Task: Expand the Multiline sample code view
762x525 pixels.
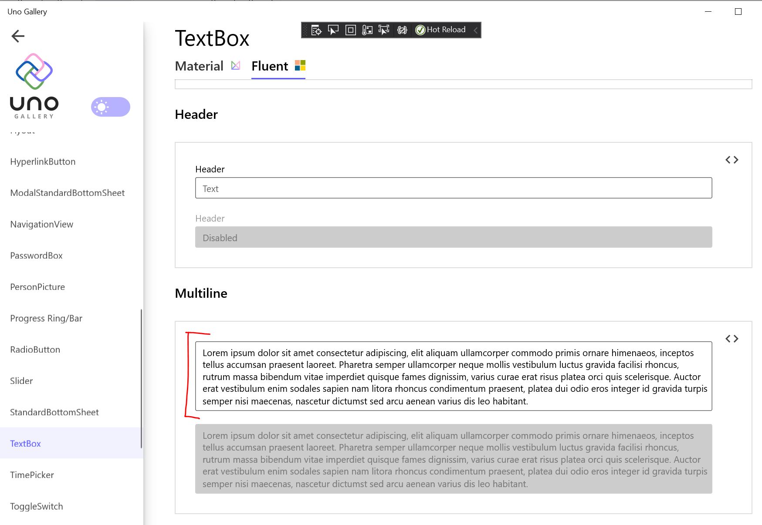Action: point(732,338)
